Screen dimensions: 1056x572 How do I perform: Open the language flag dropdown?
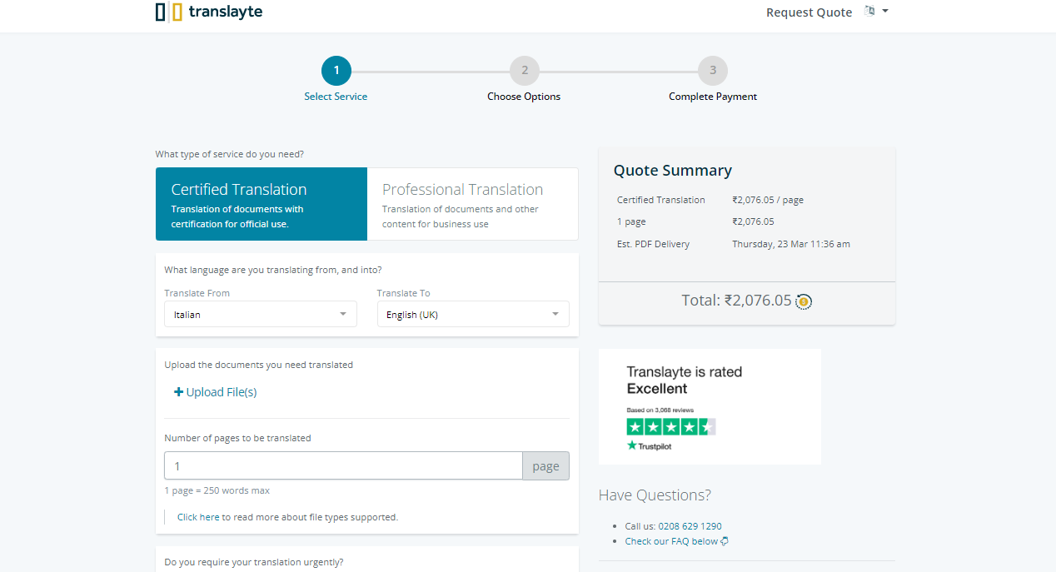pyautogui.click(x=876, y=12)
